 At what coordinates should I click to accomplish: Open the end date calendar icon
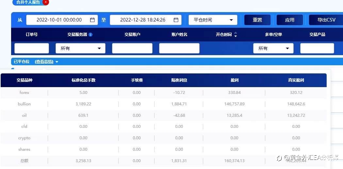point(176,20)
